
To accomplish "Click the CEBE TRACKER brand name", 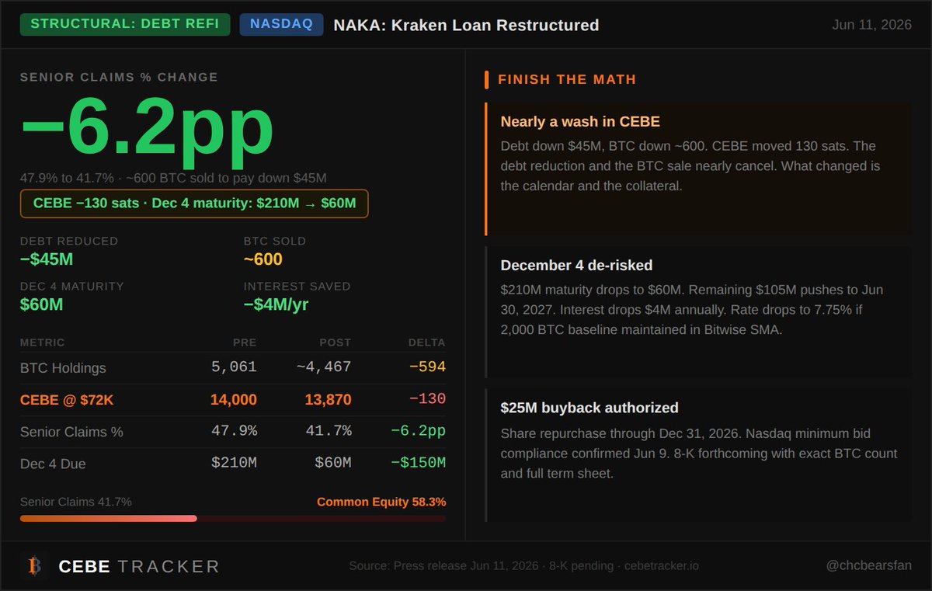I will [139, 567].
